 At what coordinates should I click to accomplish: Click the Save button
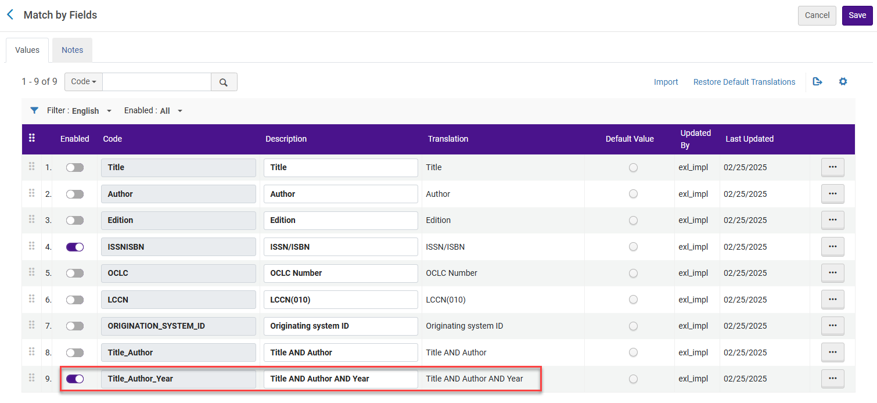tap(857, 16)
